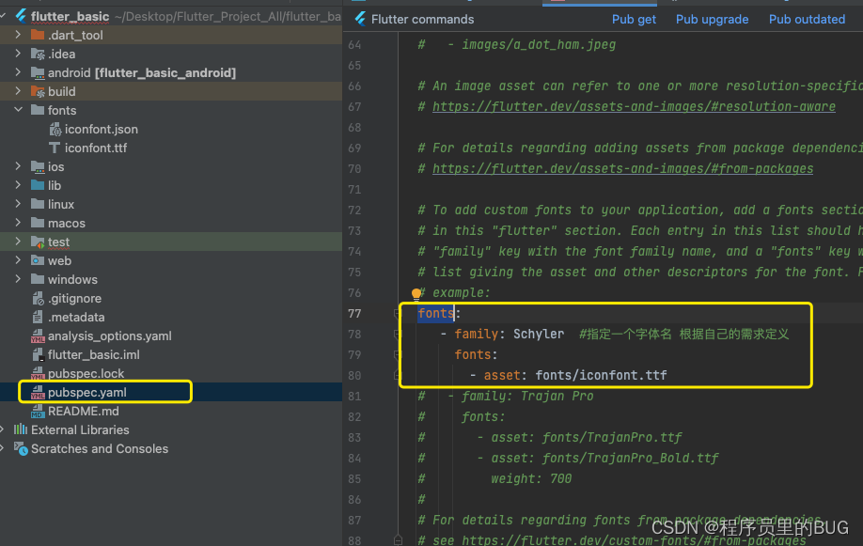The width and height of the screenshot is (863, 546).
Task: Click the .dart_tool folder icon
Action: (38, 35)
